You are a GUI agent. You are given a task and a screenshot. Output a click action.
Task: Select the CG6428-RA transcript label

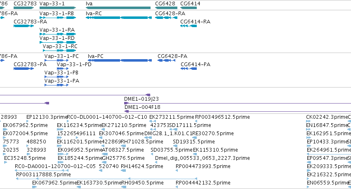click(x=170, y=14)
